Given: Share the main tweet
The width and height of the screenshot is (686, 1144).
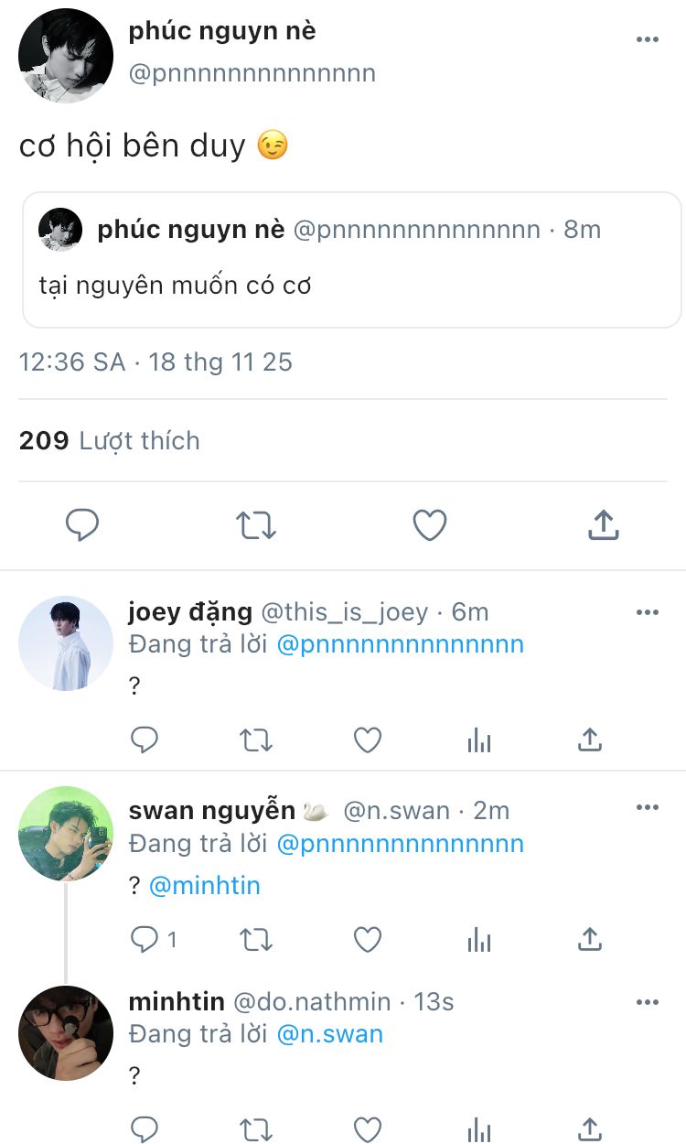Looking at the screenshot, I should [603, 525].
